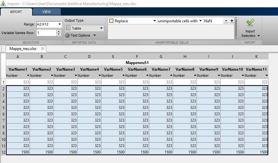Viewport: 278px width, 163px height.
Task: Click the minus icon to remove rule
Action: pos(226,21)
